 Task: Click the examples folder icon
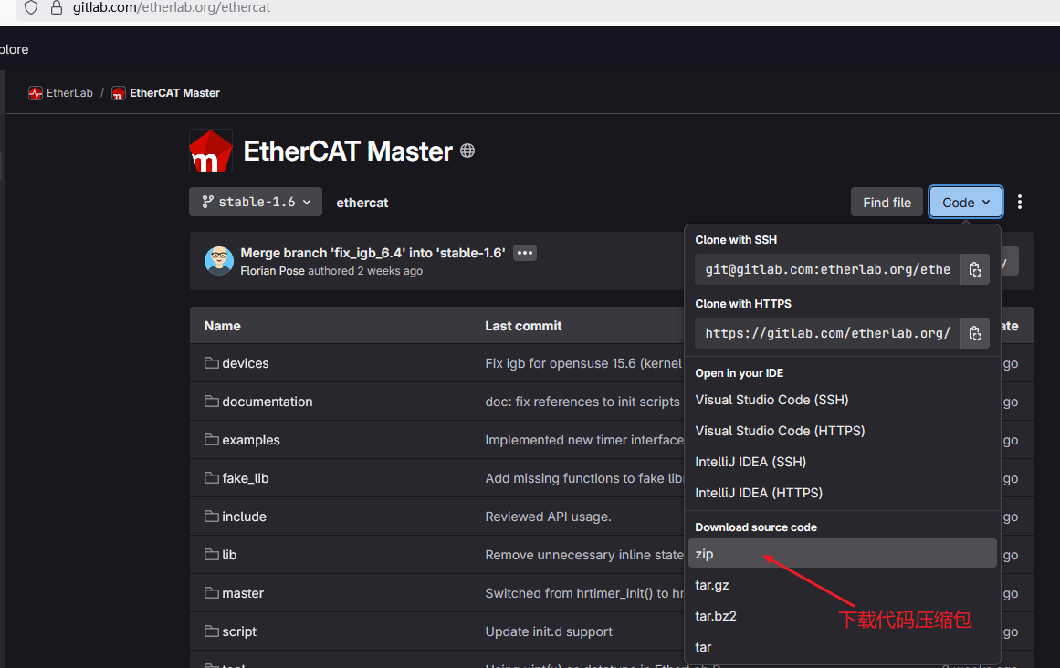click(212, 440)
